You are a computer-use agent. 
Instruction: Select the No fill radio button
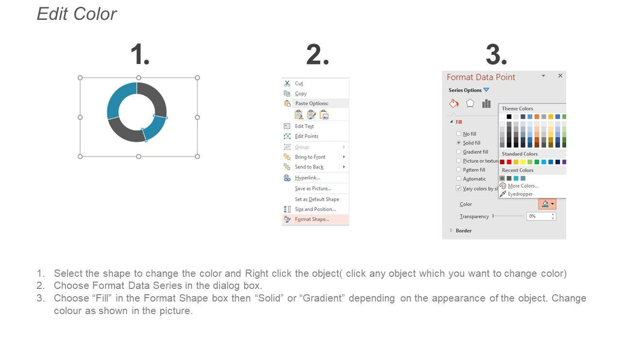pyautogui.click(x=458, y=134)
